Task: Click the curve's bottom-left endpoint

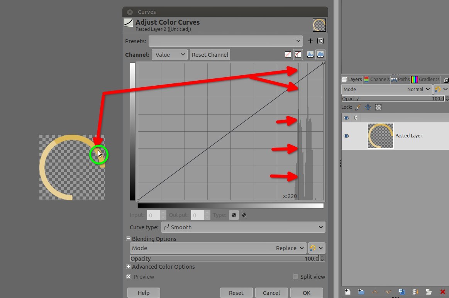Action: click(138, 200)
